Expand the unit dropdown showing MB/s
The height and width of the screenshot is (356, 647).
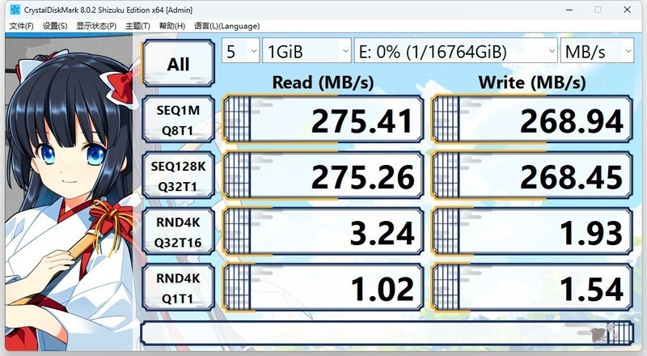597,51
